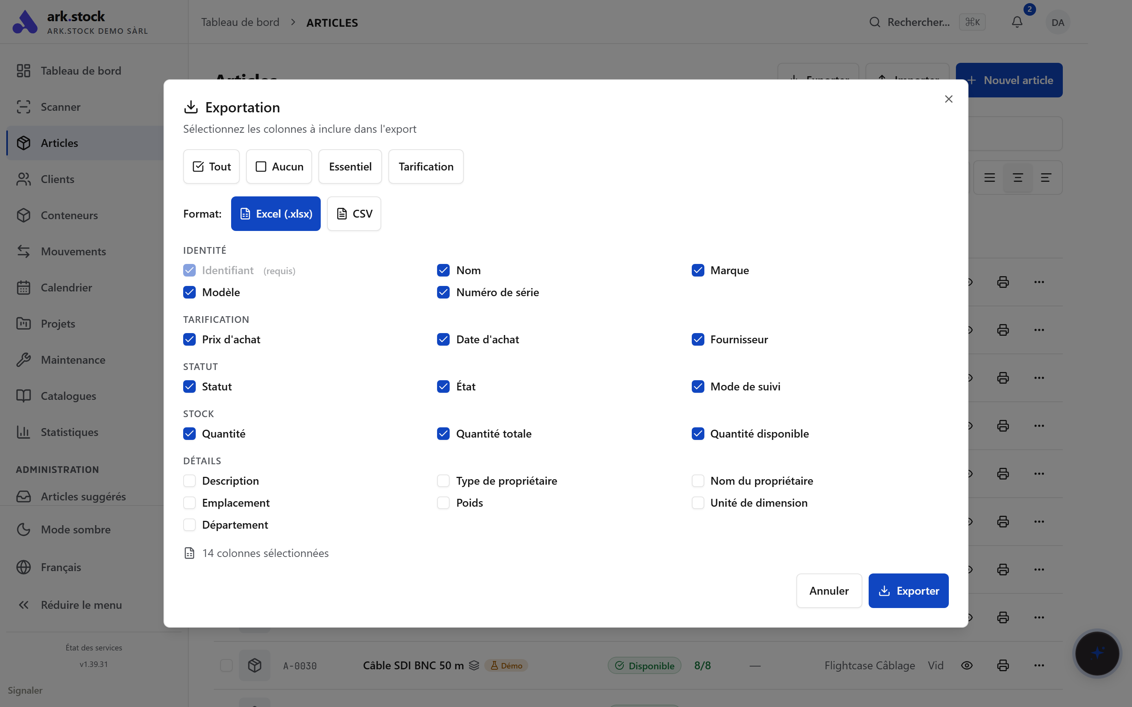Viewport: 1132px width, 707px height.
Task: Click the Conteneurs box icon
Action: [24, 215]
